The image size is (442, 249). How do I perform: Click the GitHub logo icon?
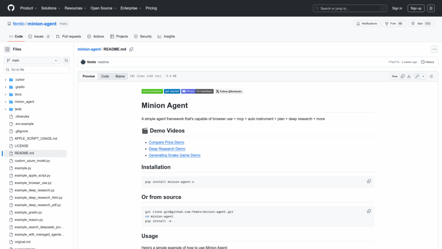11,8
